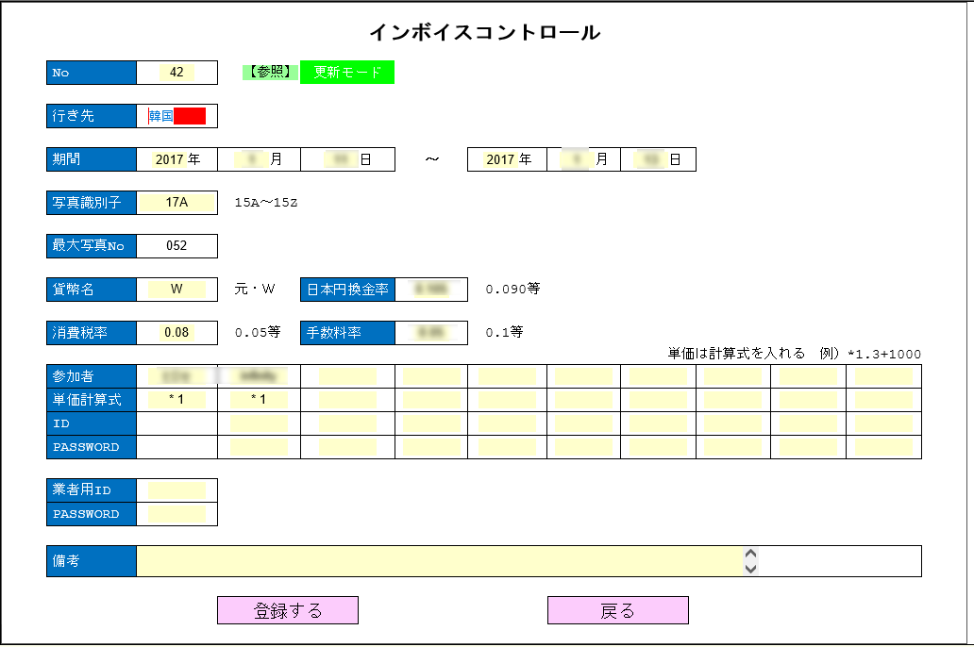Viewport: 974px width, 647px height.
Task: Click the 行き先 destination field
Action: (x=176, y=116)
